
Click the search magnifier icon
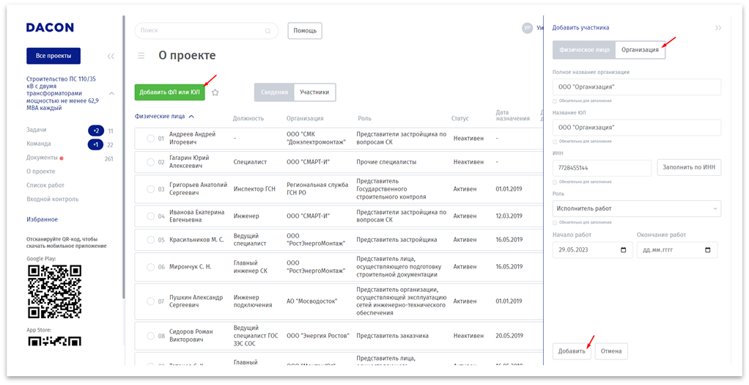point(268,31)
